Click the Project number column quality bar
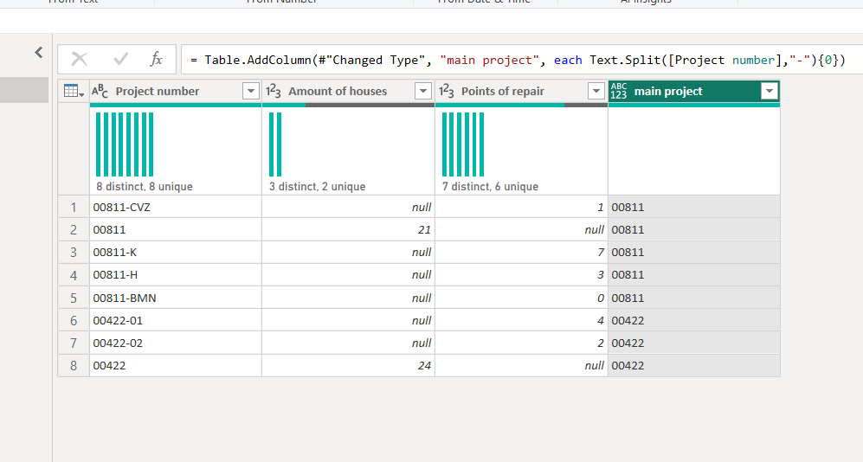This screenshot has height=462, width=863. point(176,105)
